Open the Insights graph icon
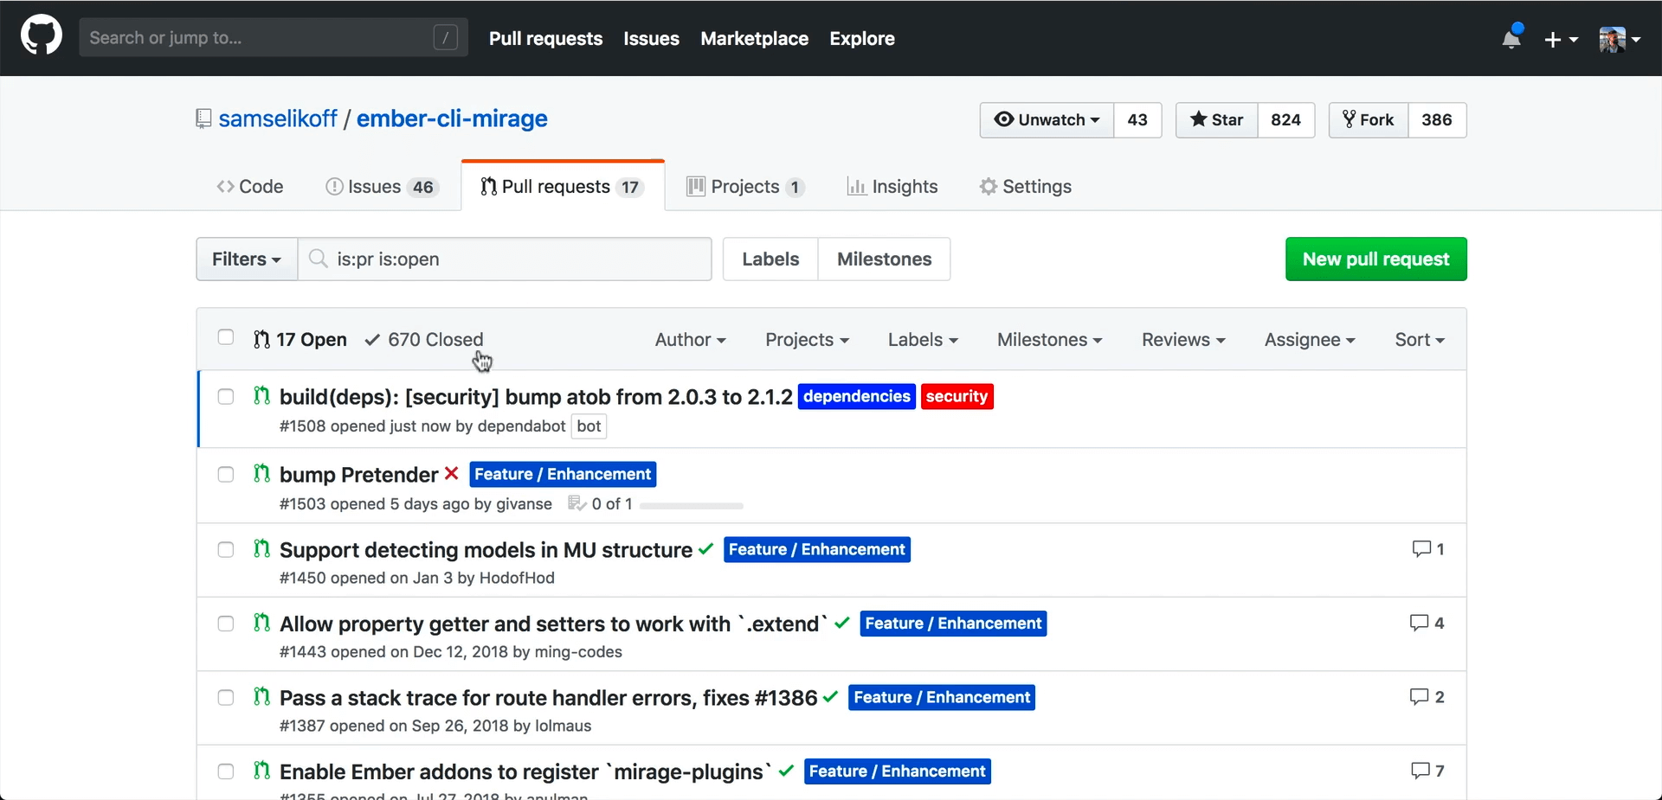Screen dimensions: 1662x800 coord(855,186)
